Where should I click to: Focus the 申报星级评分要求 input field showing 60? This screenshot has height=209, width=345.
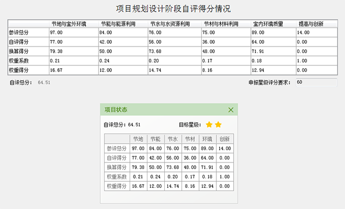pos(317,82)
